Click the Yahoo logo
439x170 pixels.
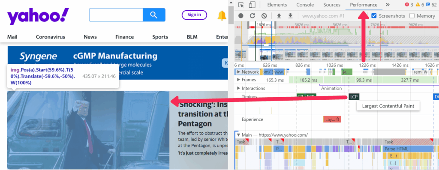tap(38, 16)
